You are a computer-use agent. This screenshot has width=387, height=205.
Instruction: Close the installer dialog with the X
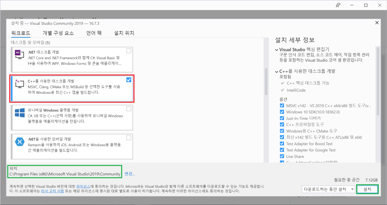377,23
